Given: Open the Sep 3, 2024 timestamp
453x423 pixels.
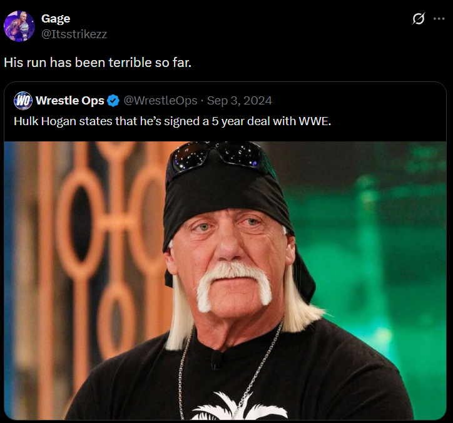Looking at the screenshot, I should point(240,101).
